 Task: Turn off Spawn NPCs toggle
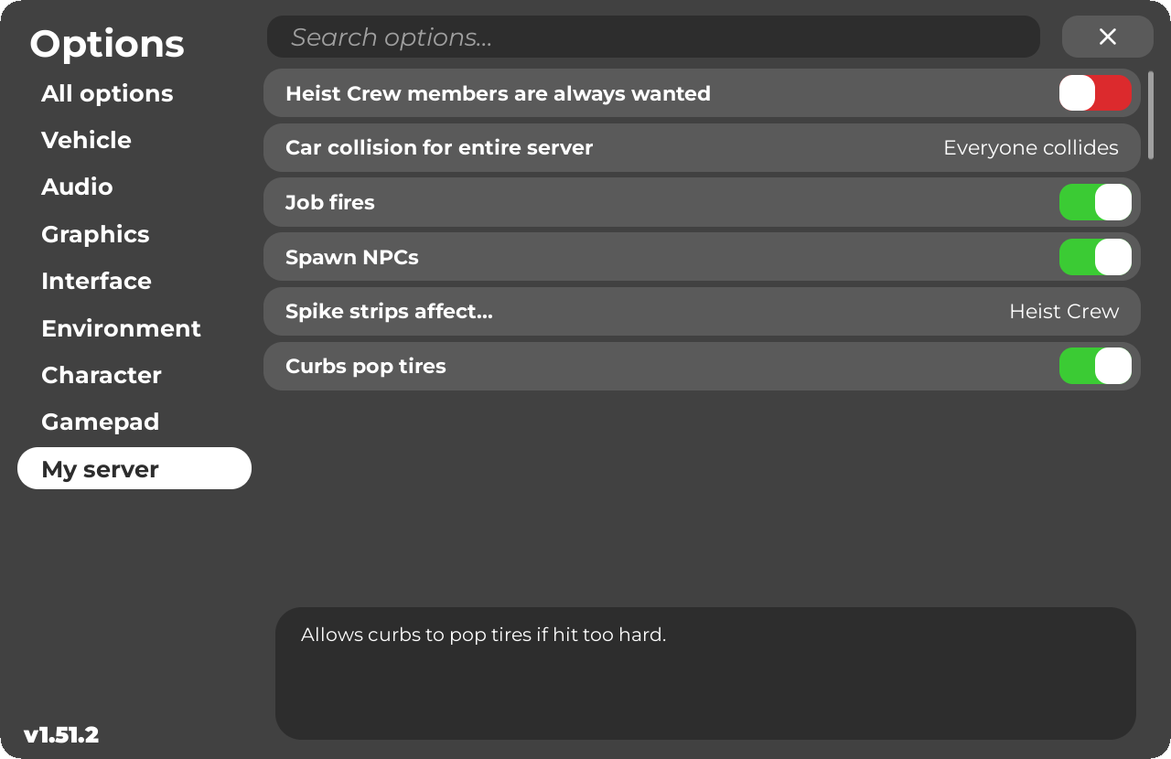point(1095,257)
